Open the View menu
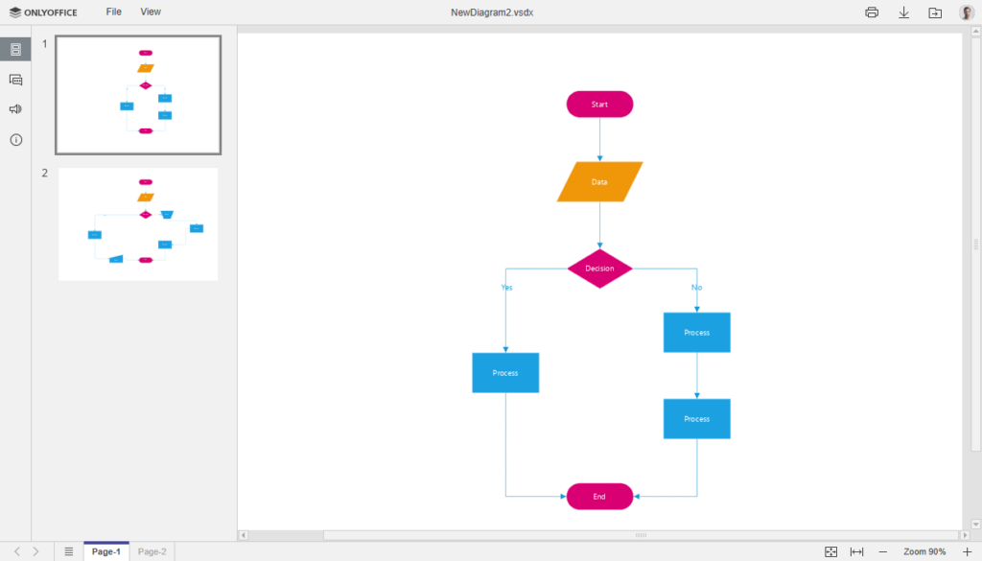Viewport: 982px width, 561px height. tap(151, 12)
